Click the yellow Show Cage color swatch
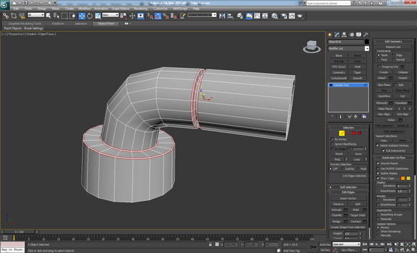This screenshot has width=417, height=253. click(x=409, y=178)
